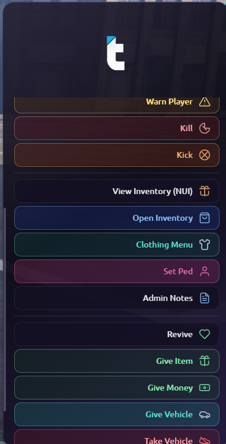This screenshot has width=226, height=444.
Task: Click the menu's vertical scrollbar thumb
Action: [x=5, y=309]
